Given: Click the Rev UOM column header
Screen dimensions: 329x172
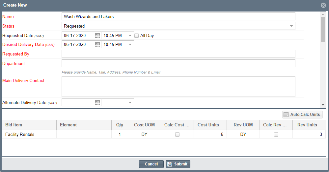Looking at the screenshot, I should click(x=243, y=125).
